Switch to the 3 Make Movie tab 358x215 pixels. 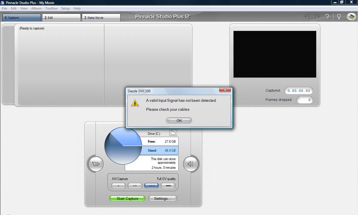tap(101, 18)
